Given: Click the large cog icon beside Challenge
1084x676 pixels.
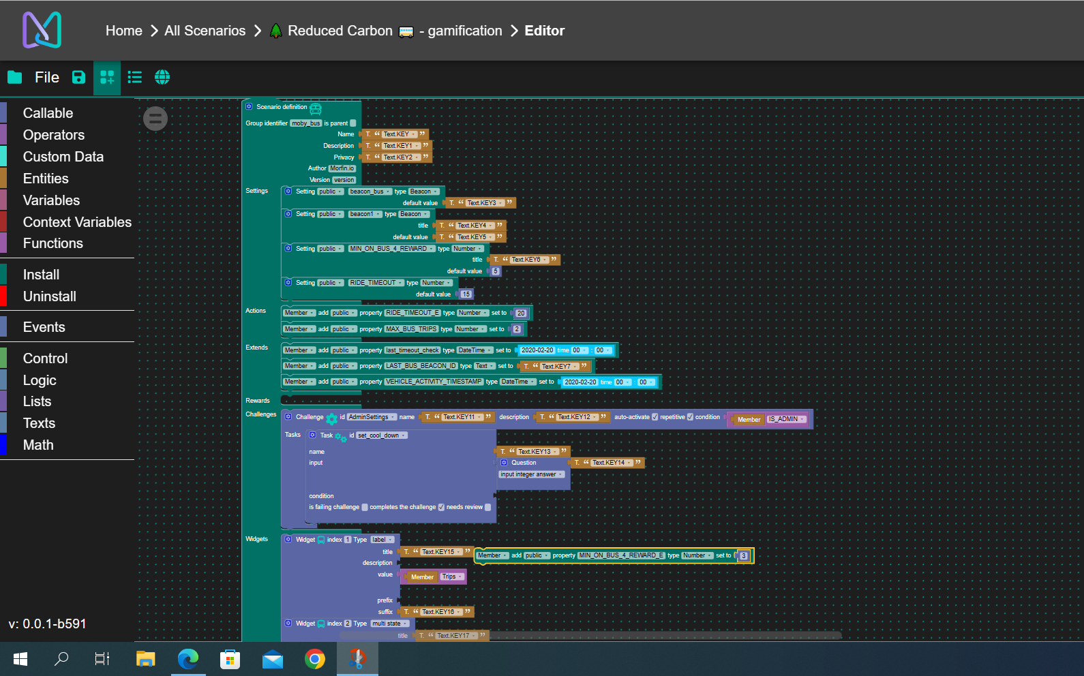Looking at the screenshot, I should pos(332,418).
